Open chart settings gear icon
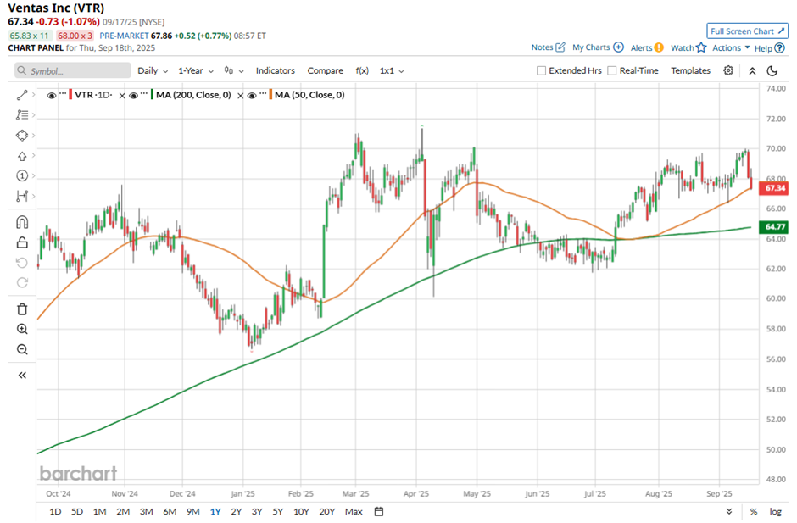Image resolution: width=797 pixels, height=523 pixels. 728,70
